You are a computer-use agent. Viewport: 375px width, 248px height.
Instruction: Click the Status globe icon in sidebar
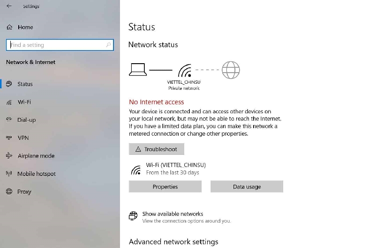[9, 84]
